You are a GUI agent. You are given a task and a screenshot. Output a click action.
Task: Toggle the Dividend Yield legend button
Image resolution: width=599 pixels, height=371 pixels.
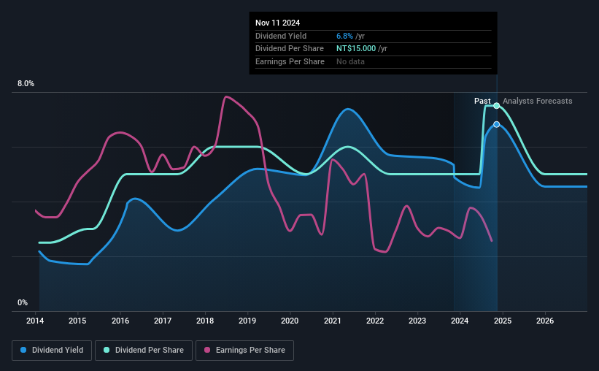52,351
